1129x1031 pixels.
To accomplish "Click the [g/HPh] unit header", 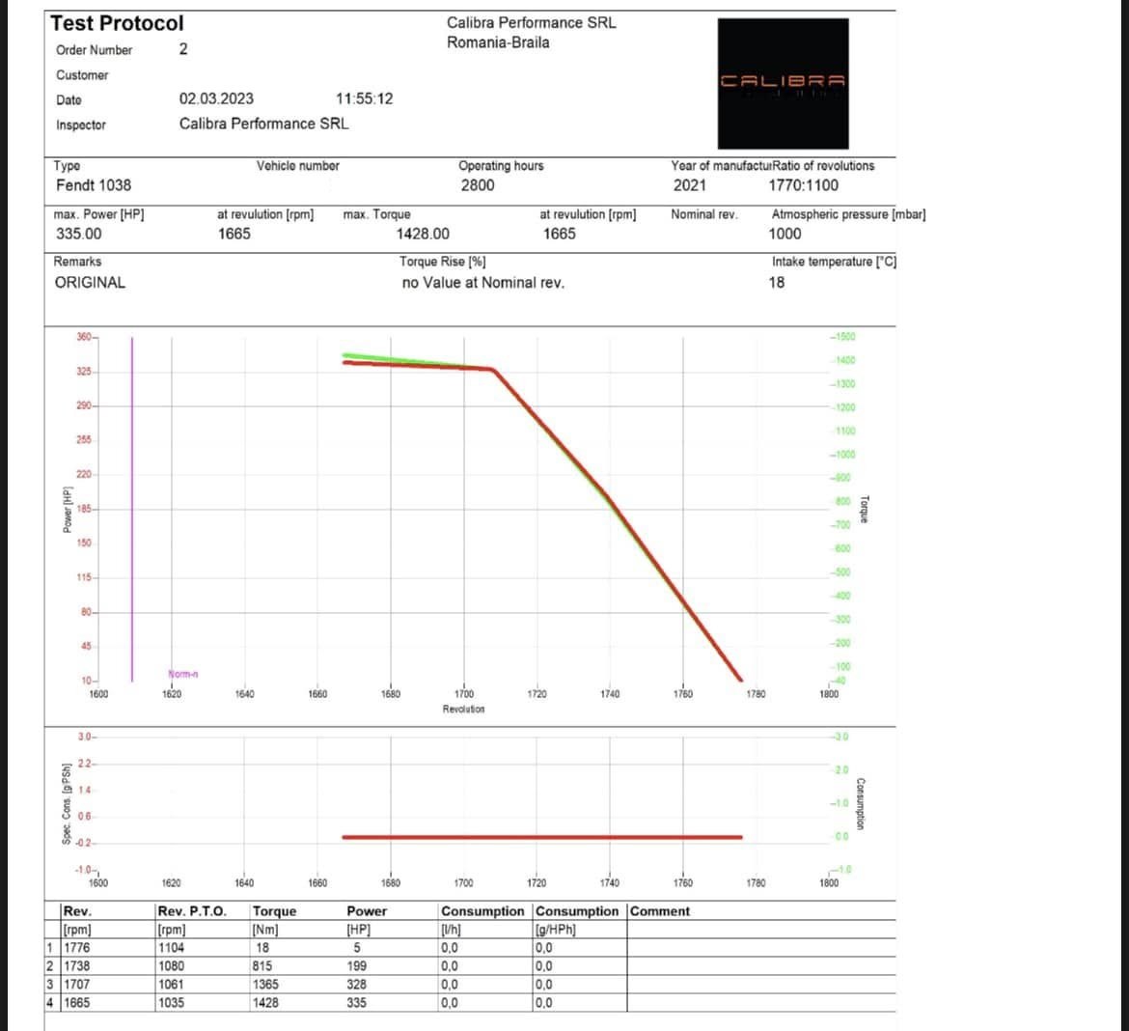I will [555, 930].
